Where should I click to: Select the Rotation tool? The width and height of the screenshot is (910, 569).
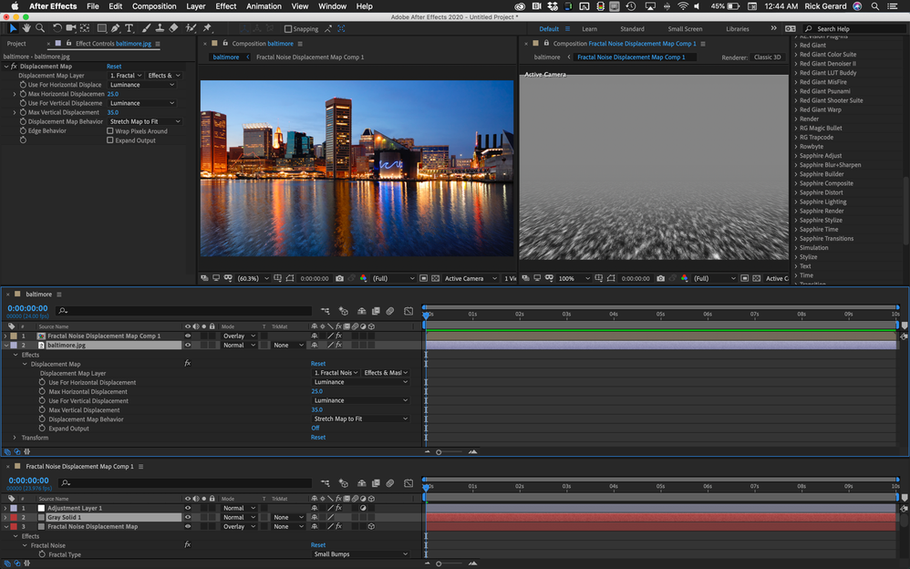pyautogui.click(x=57, y=28)
